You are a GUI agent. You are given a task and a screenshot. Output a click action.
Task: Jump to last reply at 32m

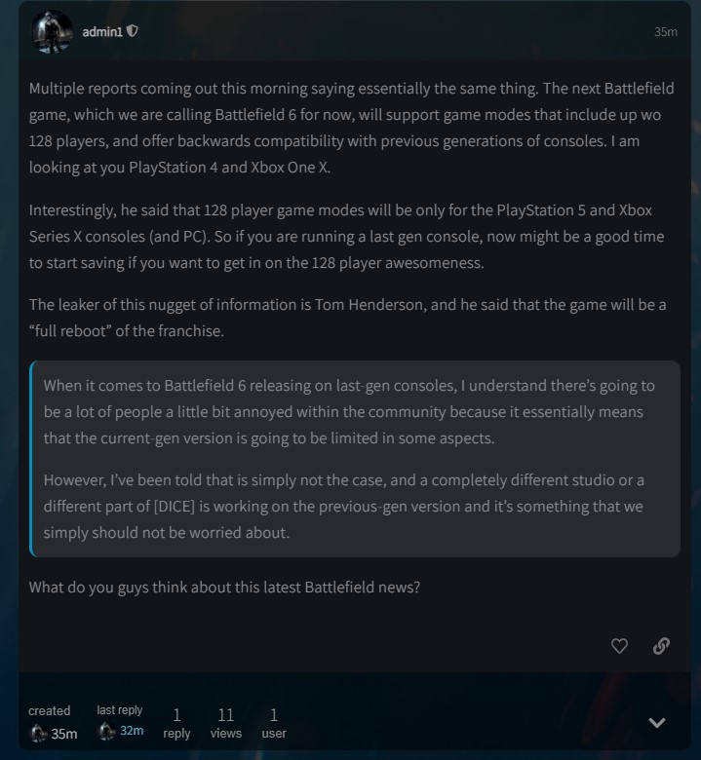(x=132, y=731)
